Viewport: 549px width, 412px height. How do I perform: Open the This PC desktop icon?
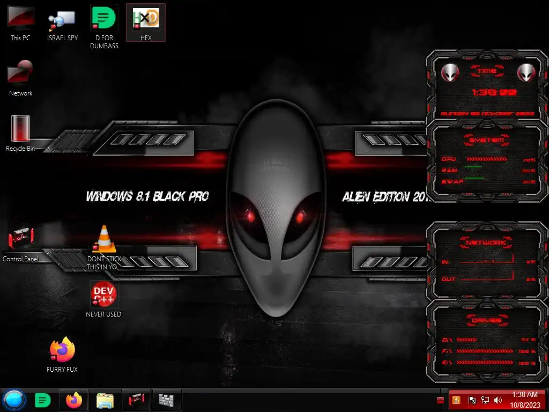pos(20,23)
